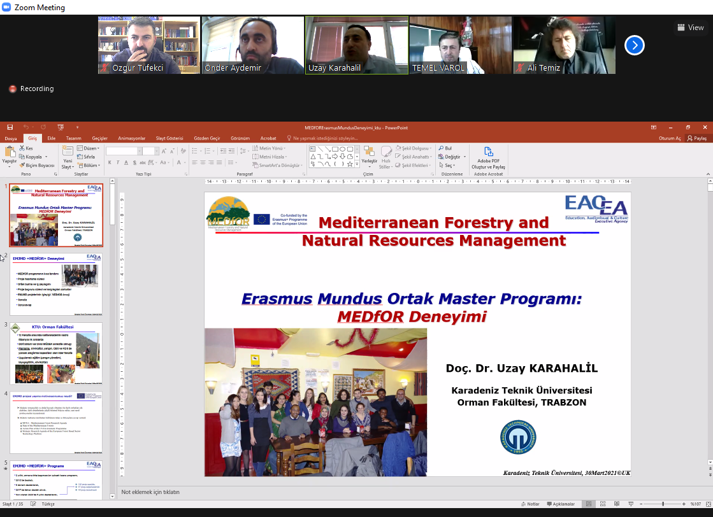713x517 pixels.
Task: Toggle the Notlar notes pane
Action: pos(529,504)
